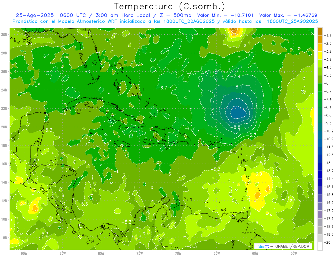333x257 pixels.
Task: Click the "Temperatura (C,somb.)" chart title
Action: (169, 6)
